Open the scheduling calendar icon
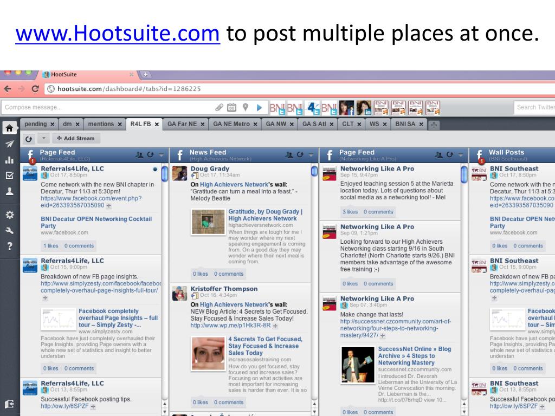Viewport: 555px width, 416px height. tap(232, 107)
